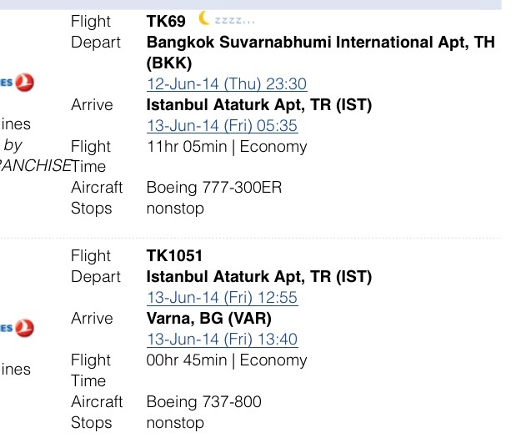This screenshot has width=526, height=448.
Task: Open the 13-Jun-14 (Fri) 05:35 arrival link
Action: (x=222, y=126)
